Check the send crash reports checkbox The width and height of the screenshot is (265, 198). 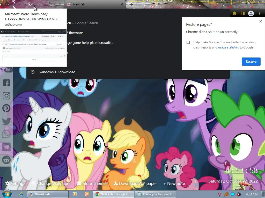(x=188, y=42)
